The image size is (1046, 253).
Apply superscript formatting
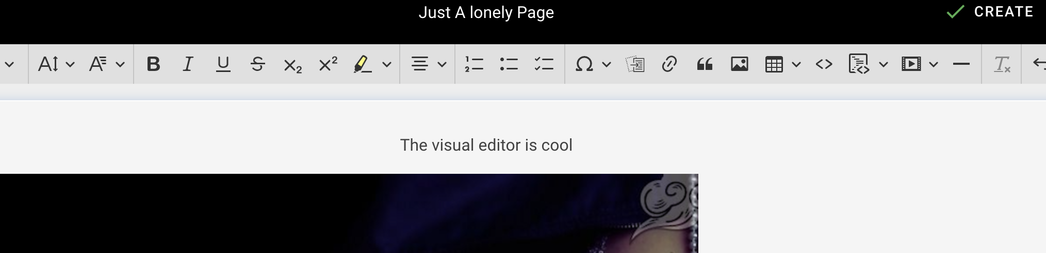(x=328, y=64)
